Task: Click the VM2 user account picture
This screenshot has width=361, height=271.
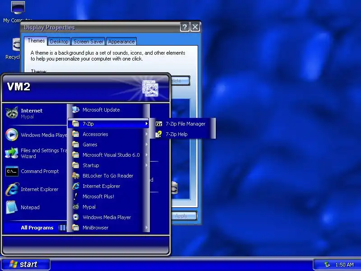Action: tap(150, 88)
